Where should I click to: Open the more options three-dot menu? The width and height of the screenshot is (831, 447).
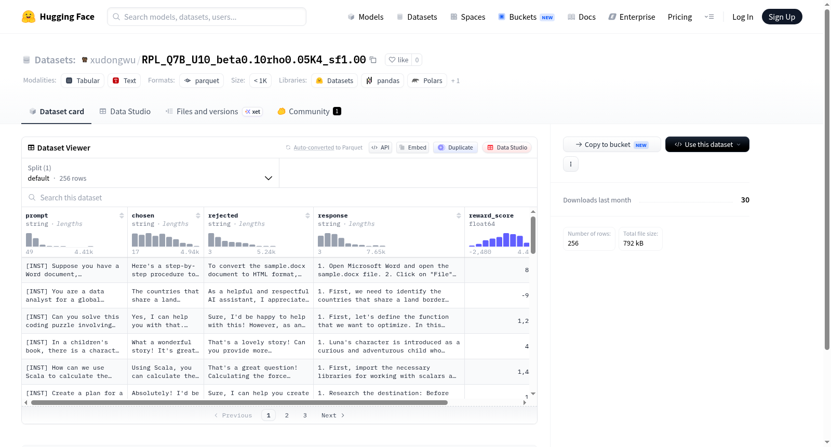point(571,164)
